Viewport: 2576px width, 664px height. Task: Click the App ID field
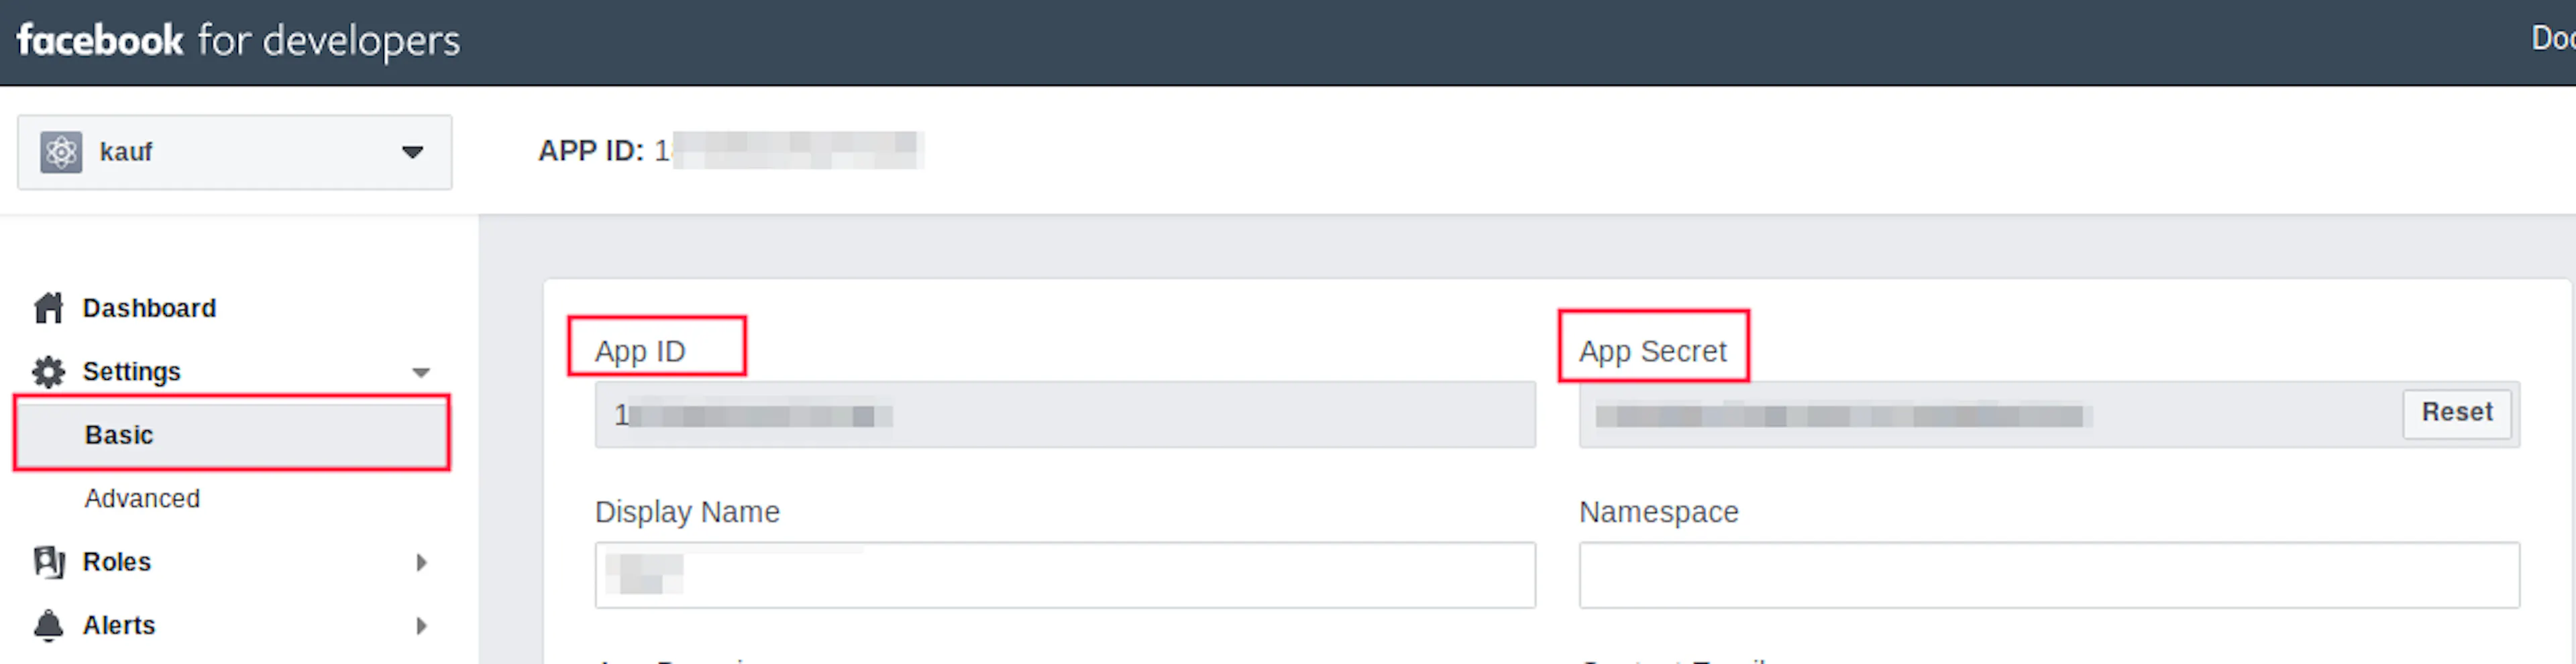point(1065,414)
